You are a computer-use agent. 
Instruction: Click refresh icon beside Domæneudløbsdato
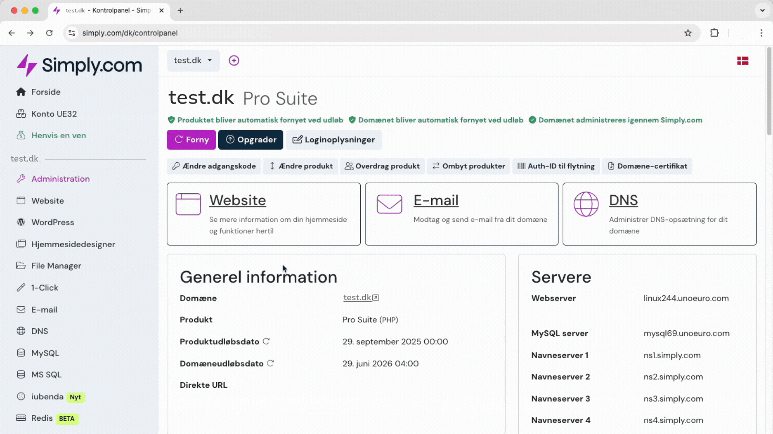point(271,363)
